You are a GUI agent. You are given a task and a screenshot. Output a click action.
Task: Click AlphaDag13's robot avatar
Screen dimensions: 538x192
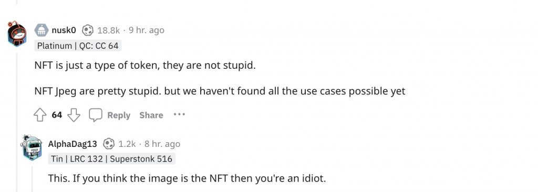point(32,147)
